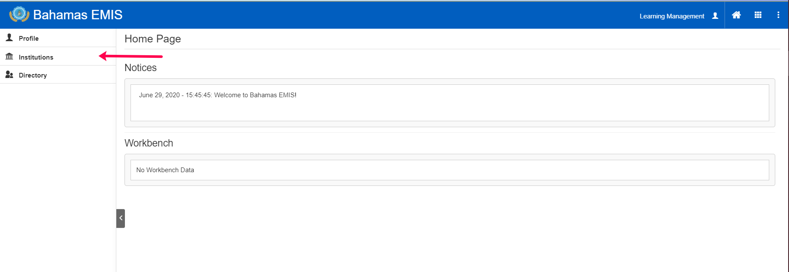This screenshot has width=789, height=272.
Task: Open Profile in the sidebar
Action: [x=58, y=38]
